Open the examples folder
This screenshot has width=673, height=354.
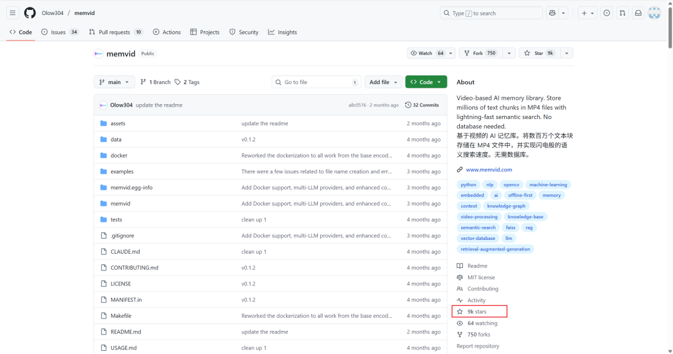pos(122,171)
